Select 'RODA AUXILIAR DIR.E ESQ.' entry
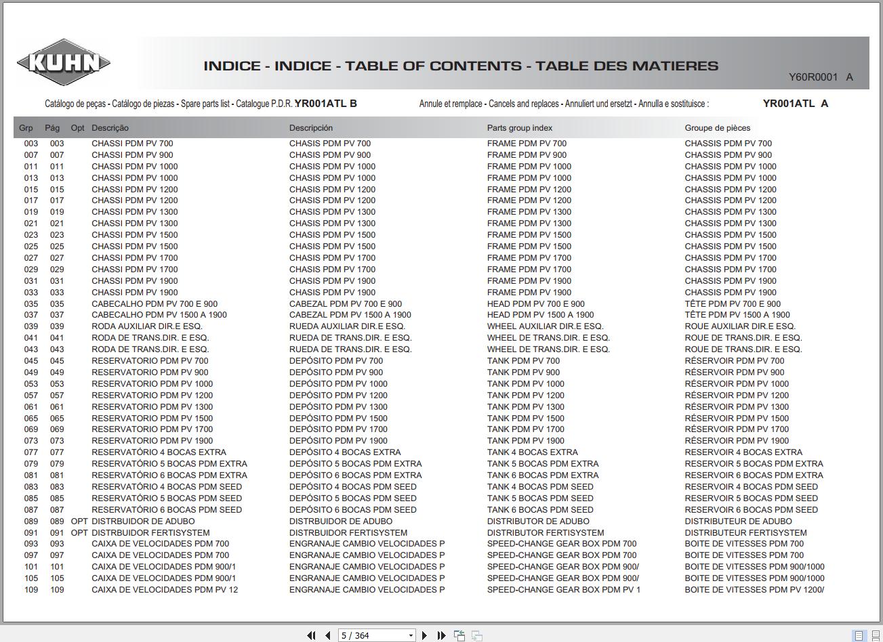This screenshot has width=883, height=642. 147,326
